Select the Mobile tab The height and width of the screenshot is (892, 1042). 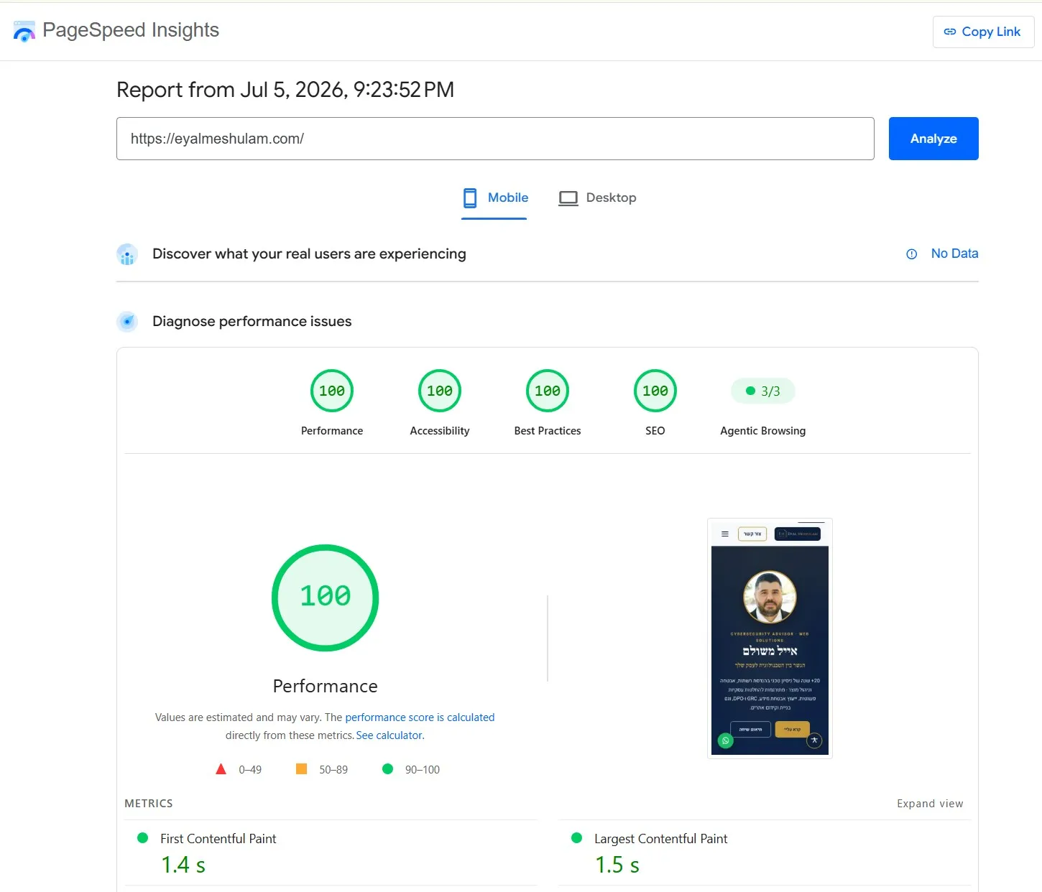point(494,198)
